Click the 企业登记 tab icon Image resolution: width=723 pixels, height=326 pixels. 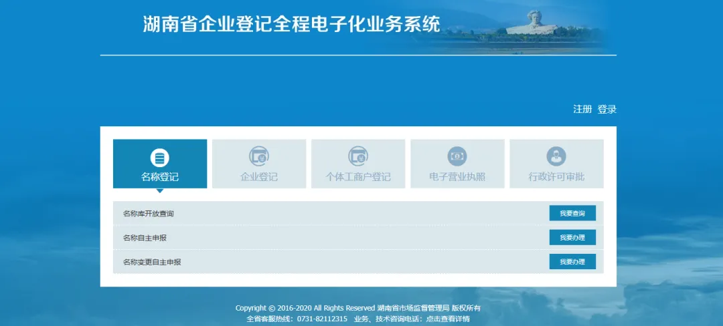pyautogui.click(x=259, y=156)
